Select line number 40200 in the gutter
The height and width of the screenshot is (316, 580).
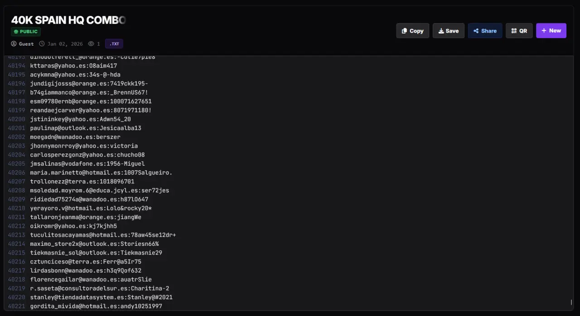tap(17, 119)
